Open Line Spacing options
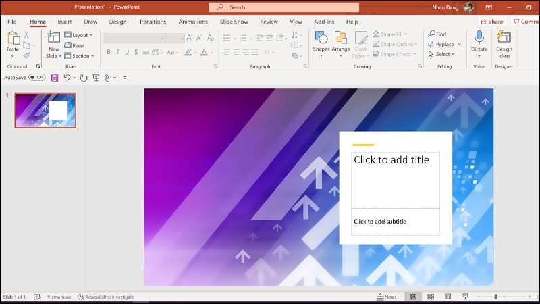This screenshot has width=540, height=304. pyautogui.click(x=281, y=38)
